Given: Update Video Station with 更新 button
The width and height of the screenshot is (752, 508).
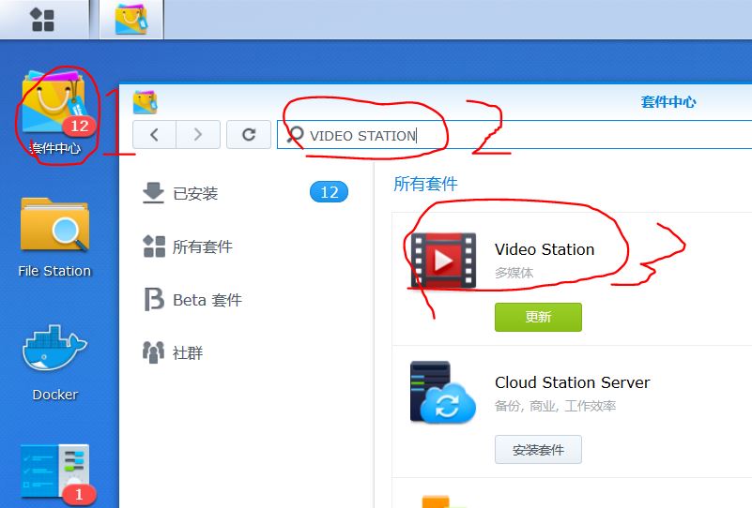Looking at the screenshot, I should pyautogui.click(x=538, y=317).
